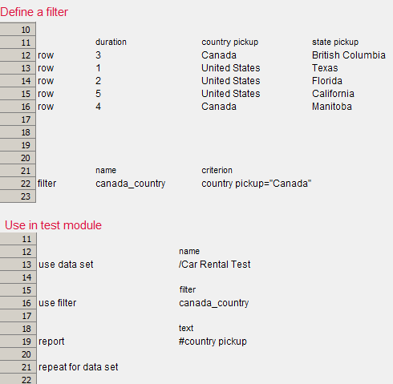This screenshot has width=393, height=384.
Task: Click the 'Florida' state cell
Action: 327,81
